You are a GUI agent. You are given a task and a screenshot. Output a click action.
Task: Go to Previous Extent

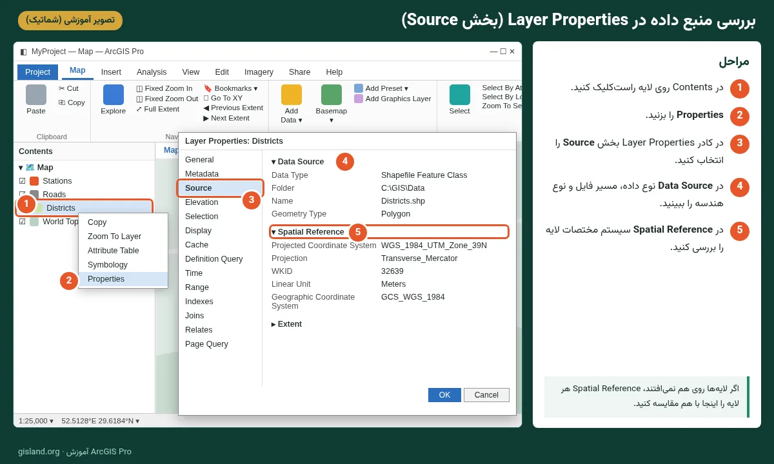[x=233, y=108]
